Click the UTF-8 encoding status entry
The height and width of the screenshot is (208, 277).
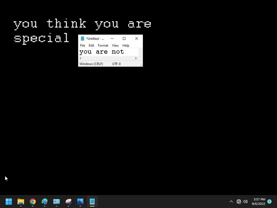click(x=116, y=64)
